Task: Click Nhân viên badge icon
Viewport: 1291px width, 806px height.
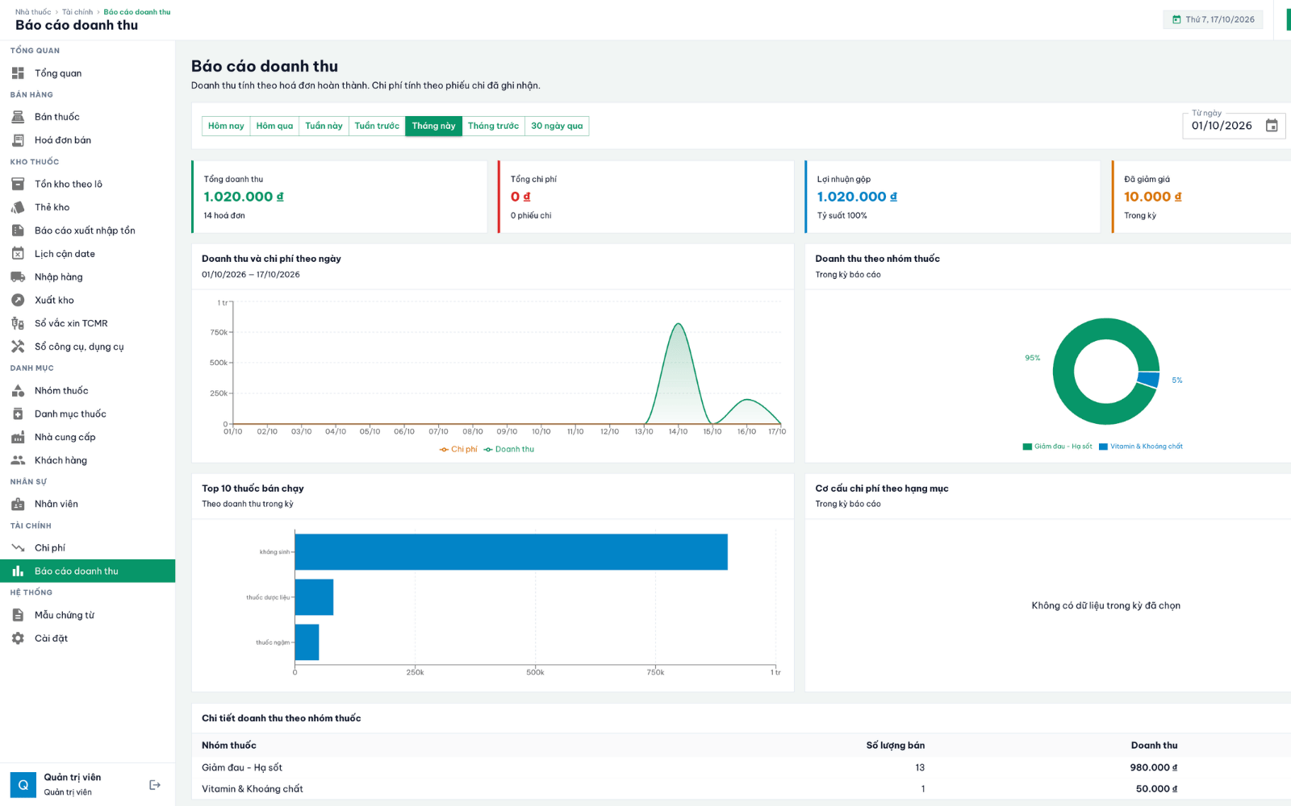Action: point(18,505)
